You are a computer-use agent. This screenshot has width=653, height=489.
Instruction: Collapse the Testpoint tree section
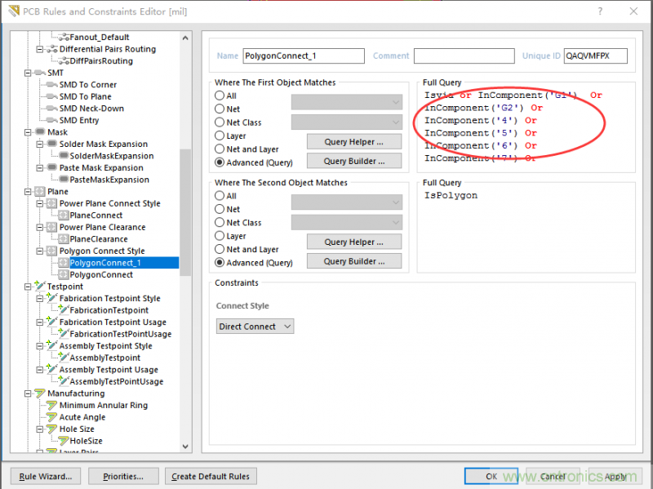29,287
